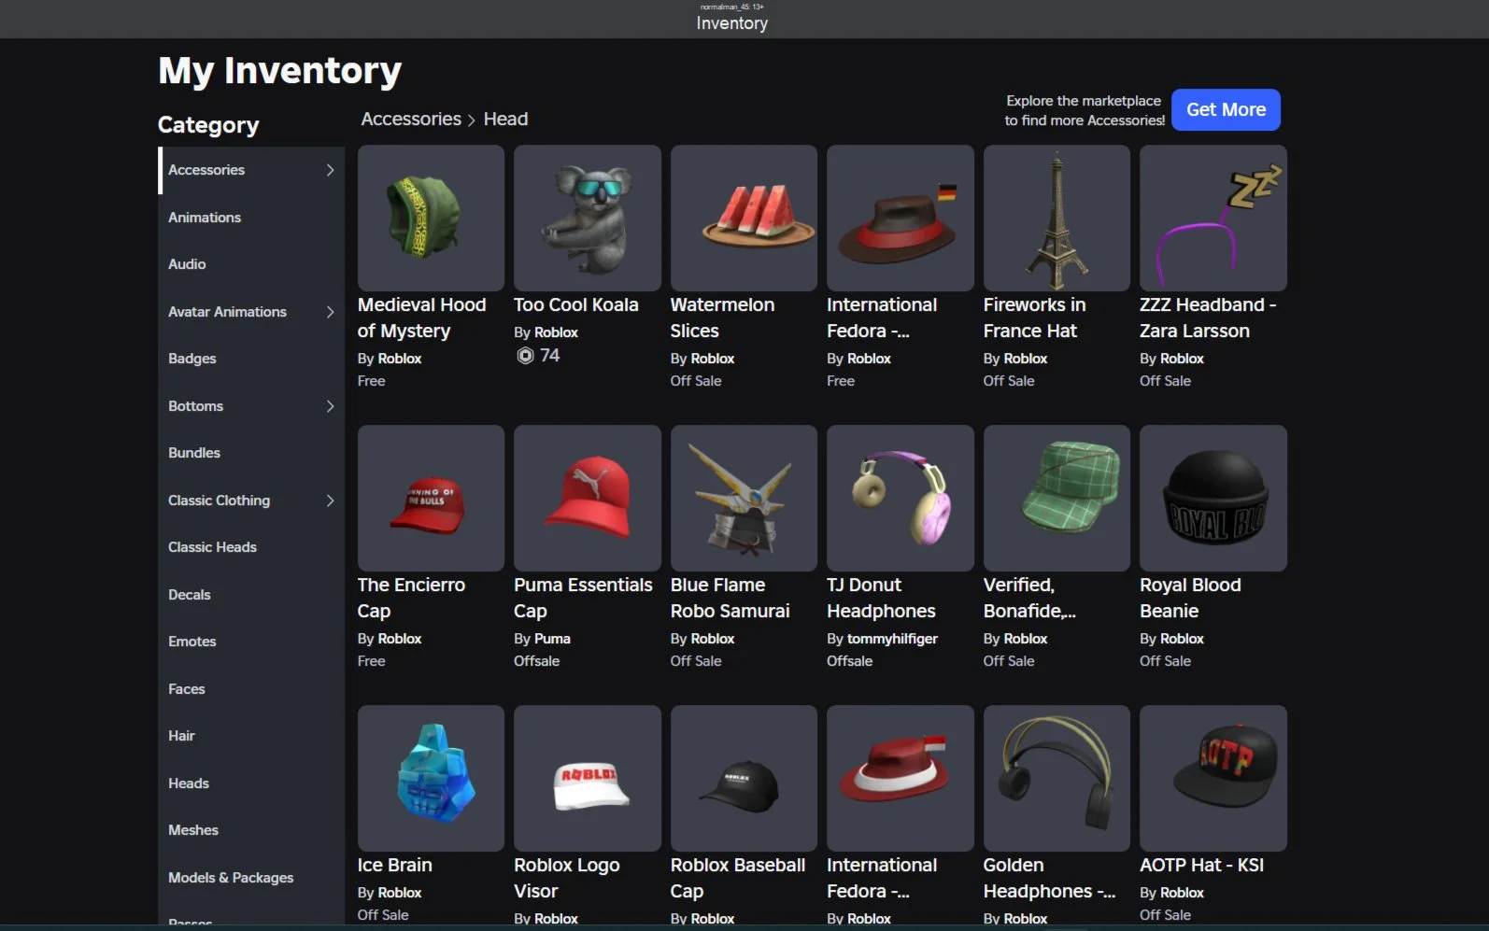Viewport: 1489px width, 931px height.
Task: Click the Roblox creator under Watermelon Slices
Action: [x=713, y=359]
